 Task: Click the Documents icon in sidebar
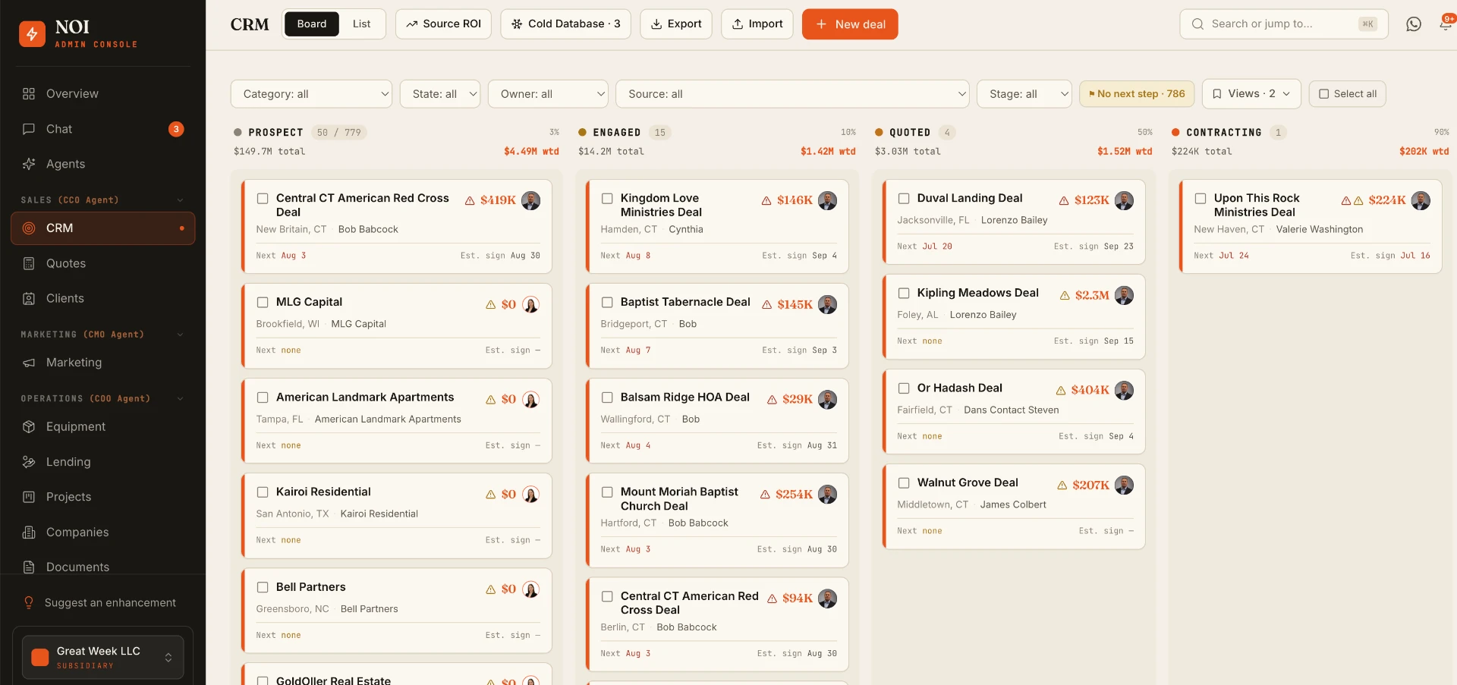click(x=29, y=567)
